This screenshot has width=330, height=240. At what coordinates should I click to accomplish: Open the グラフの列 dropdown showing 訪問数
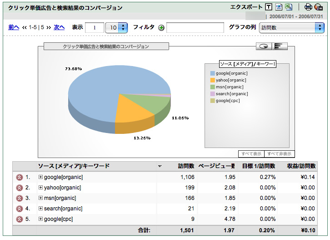click(291, 27)
